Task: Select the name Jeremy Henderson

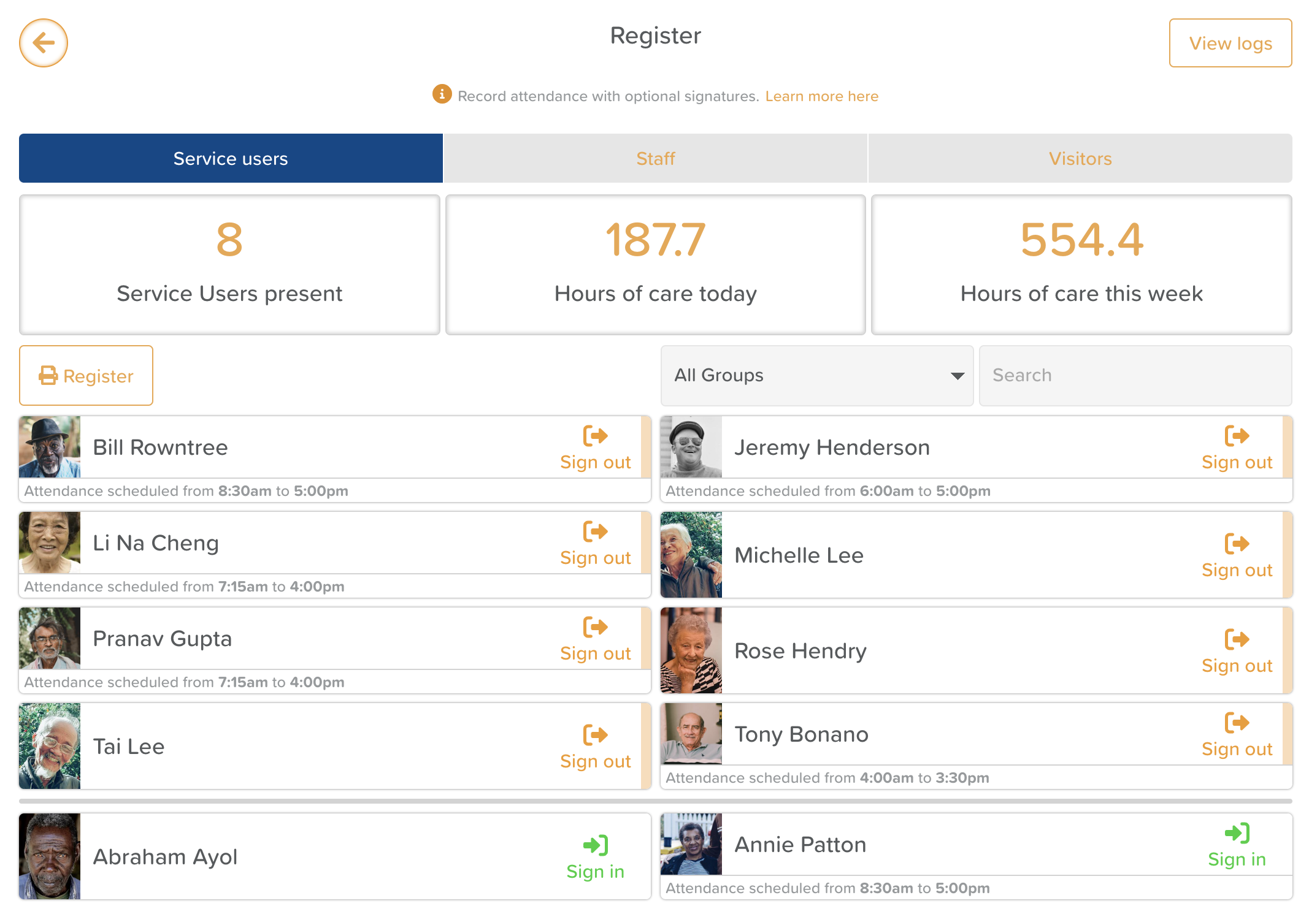Action: (x=832, y=447)
